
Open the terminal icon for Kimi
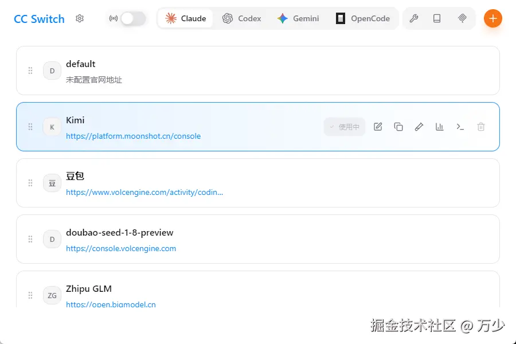click(x=460, y=127)
